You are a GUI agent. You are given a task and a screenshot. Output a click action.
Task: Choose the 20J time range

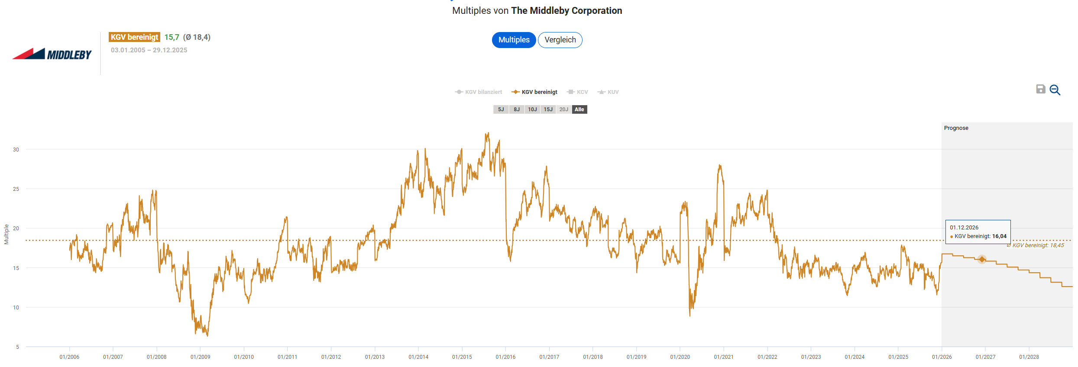click(x=563, y=109)
